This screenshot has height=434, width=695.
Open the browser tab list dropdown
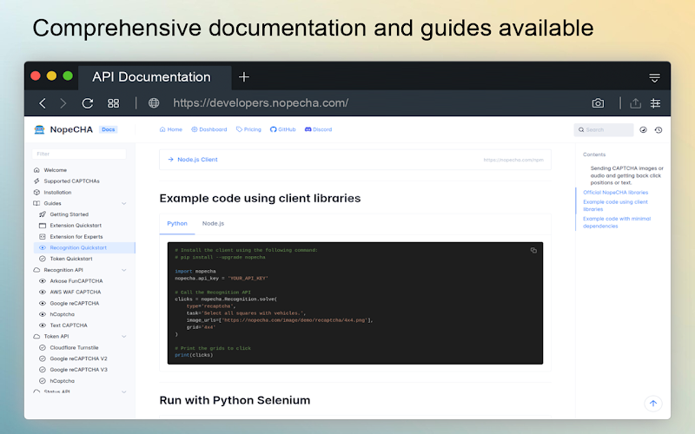coord(654,78)
